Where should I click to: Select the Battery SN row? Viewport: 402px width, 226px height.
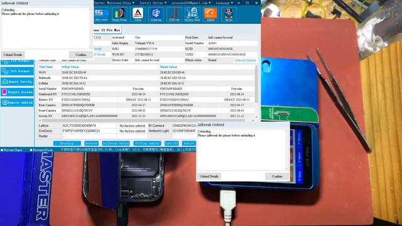146,99
